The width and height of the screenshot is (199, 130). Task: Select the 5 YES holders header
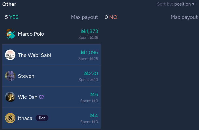pos(12,17)
